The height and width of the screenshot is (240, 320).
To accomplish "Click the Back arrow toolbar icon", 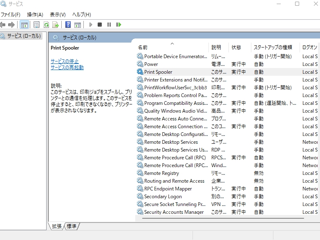I will [2, 25].
